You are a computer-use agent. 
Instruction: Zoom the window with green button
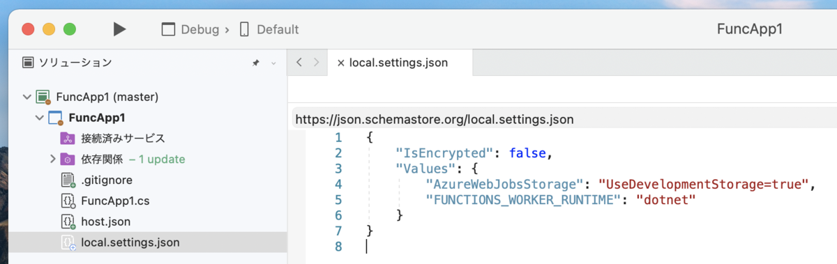(x=70, y=29)
